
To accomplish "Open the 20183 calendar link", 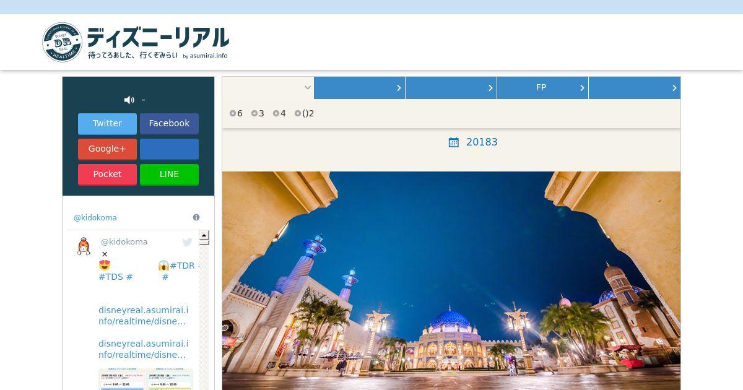I will [482, 142].
